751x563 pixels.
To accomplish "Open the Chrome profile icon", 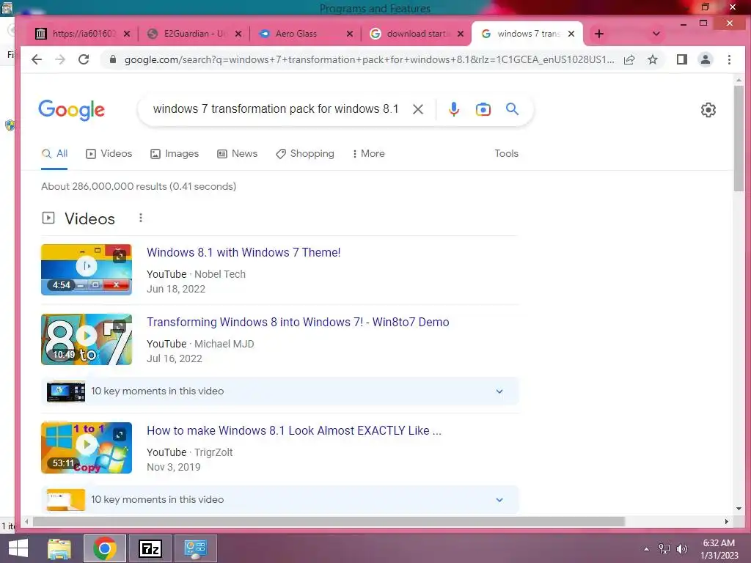I will (705, 59).
